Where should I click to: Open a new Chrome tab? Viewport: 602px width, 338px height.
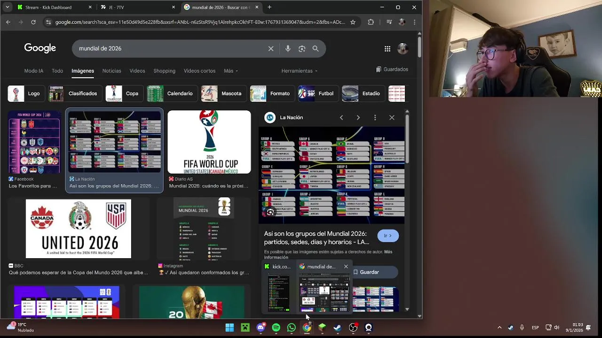[269, 7]
